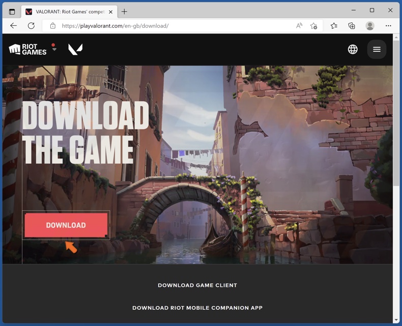Click the Valorant V logo

75,49
